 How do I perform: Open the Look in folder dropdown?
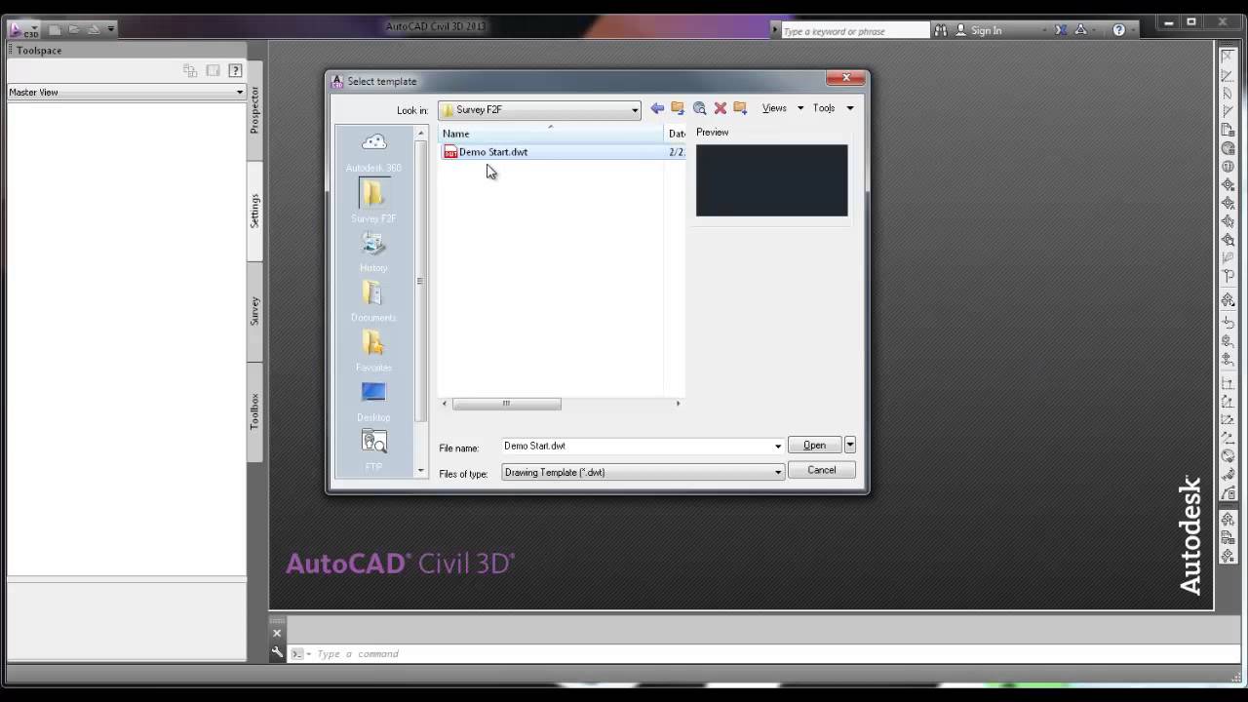click(x=539, y=110)
